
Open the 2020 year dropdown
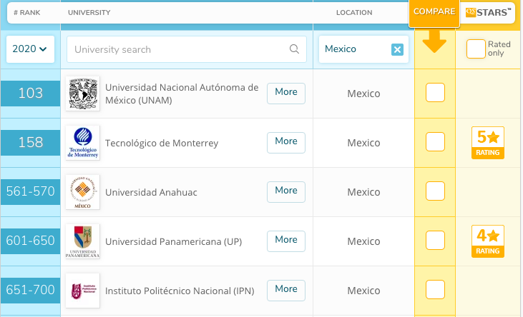[30, 49]
